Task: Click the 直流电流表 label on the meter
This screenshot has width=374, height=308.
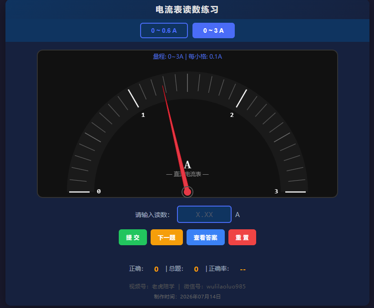Action: (187, 174)
